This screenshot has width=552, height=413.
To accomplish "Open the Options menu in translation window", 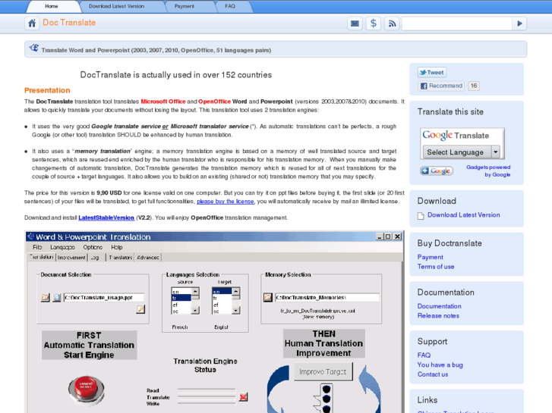I will click(93, 247).
